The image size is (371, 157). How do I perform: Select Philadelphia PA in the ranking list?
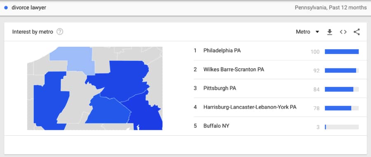click(222, 50)
